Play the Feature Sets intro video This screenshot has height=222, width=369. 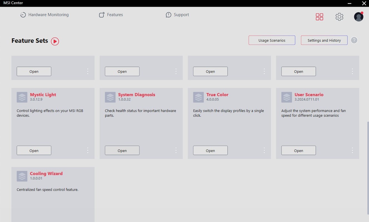click(55, 41)
